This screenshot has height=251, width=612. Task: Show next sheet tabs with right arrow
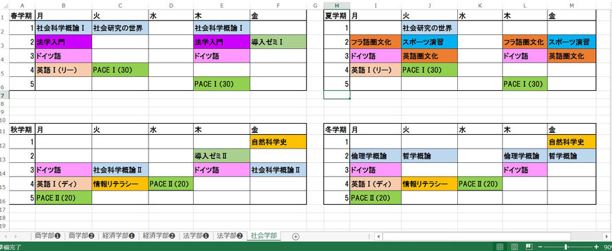click(x=15, y=236)
